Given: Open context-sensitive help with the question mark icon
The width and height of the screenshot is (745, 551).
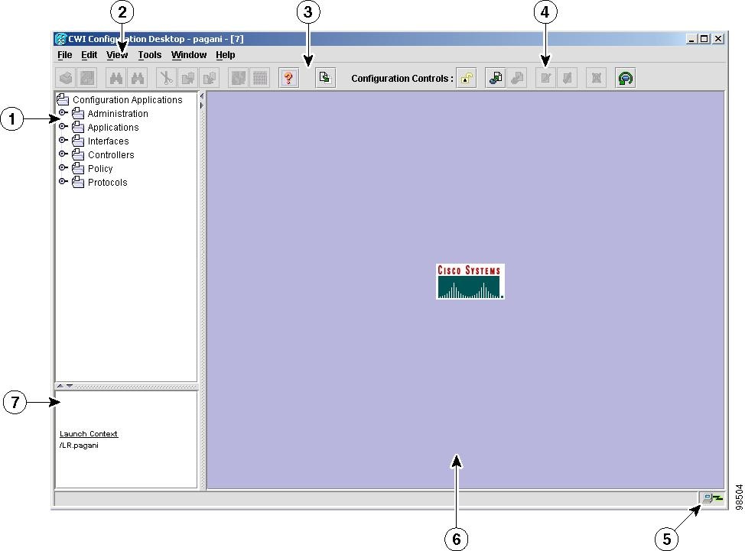Looking at the screenshot, I should 288,77.
